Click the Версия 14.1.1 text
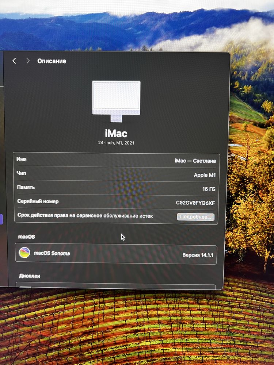The width and height of the screenshot is (274, 365). (198, 255)
